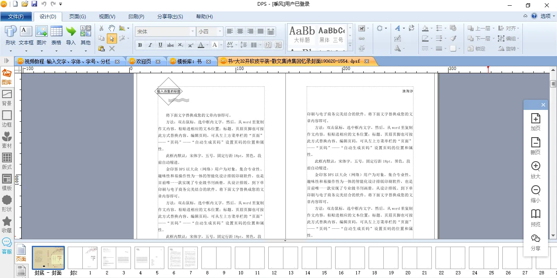This screenshot has width=557, height=278.
Task: Open the 其他 insert options
Action: coord(86,35)
